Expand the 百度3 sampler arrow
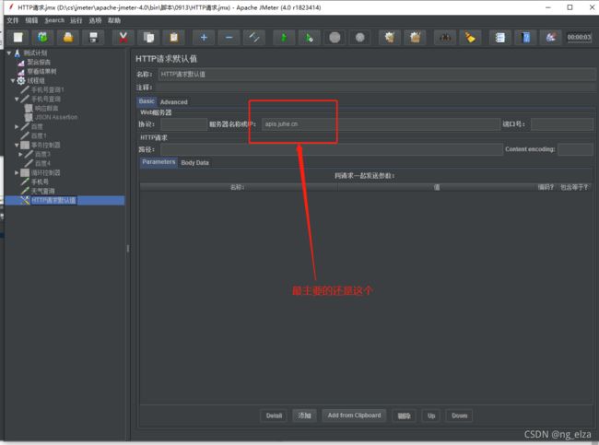This screenshot has height=445, width=599. (x=20, y=154)
